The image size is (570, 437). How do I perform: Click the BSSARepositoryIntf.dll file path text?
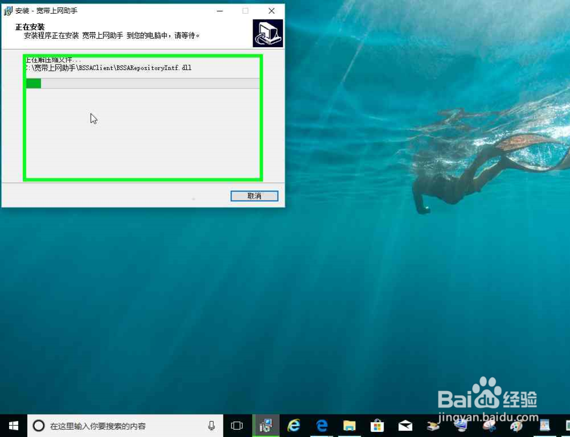(x=109, y=68)
